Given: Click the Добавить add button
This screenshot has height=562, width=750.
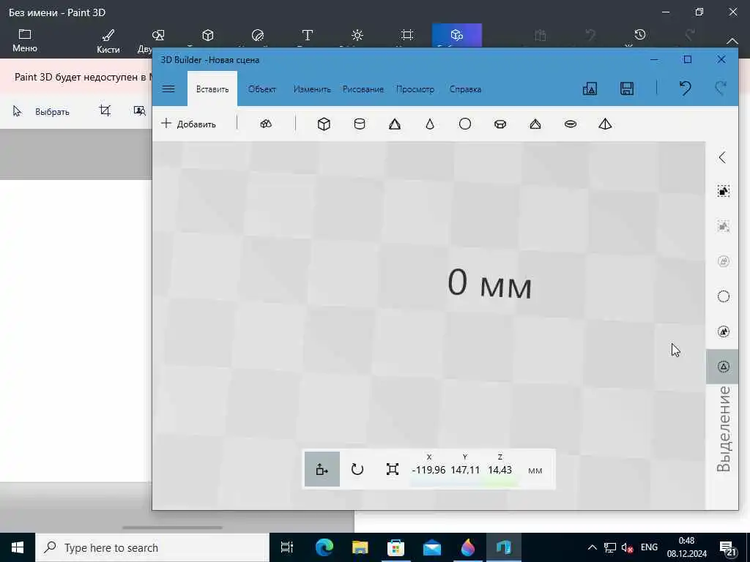Looking at the screenshot, I should [188, 124].
